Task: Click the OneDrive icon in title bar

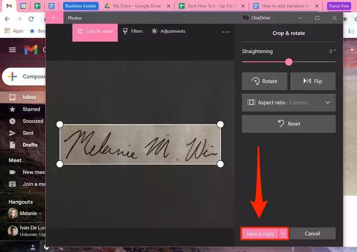Action: (x=246, y=18)
